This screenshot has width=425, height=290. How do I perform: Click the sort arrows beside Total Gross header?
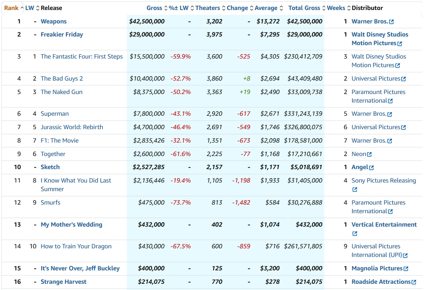tap(324, 8)
